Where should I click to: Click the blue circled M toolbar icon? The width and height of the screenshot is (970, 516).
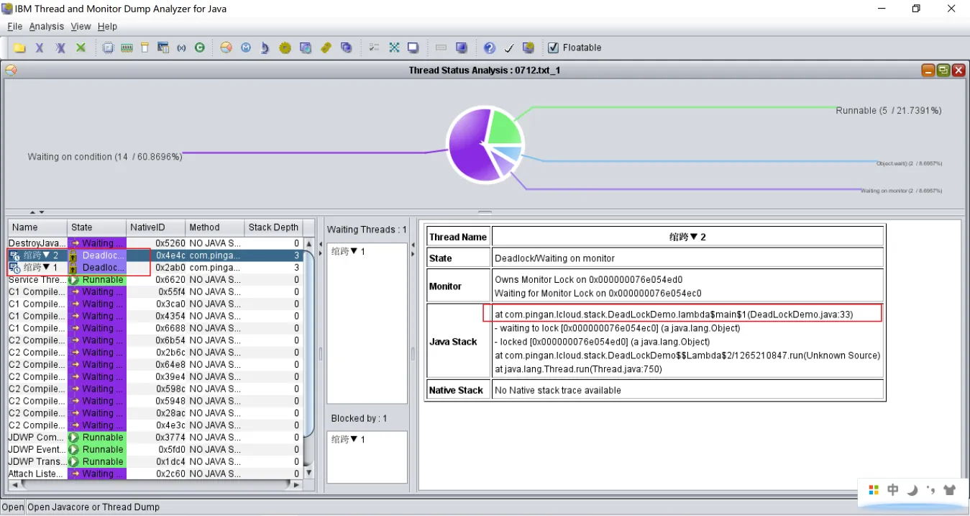246,47
